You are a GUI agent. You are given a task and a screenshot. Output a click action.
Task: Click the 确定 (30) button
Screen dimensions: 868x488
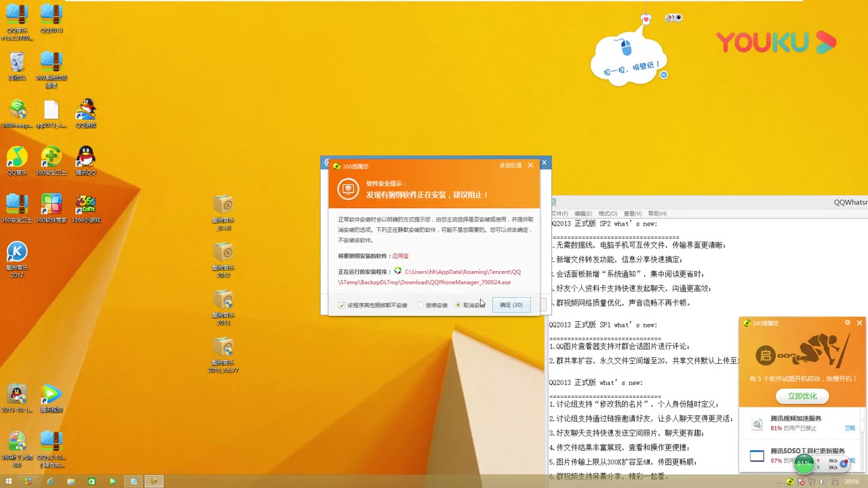511,305
